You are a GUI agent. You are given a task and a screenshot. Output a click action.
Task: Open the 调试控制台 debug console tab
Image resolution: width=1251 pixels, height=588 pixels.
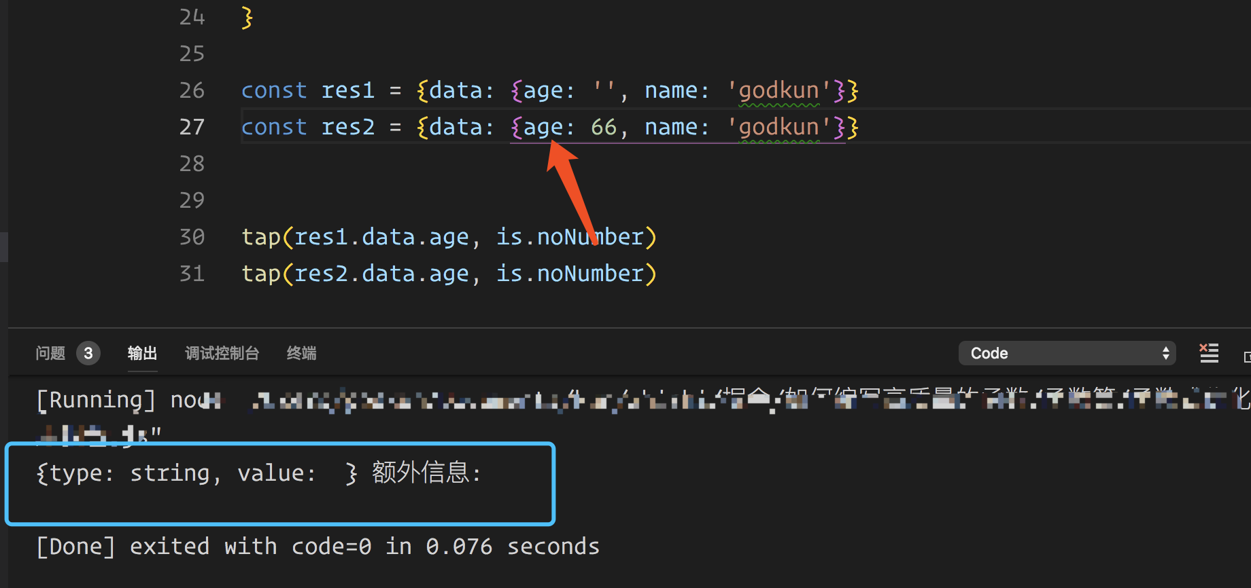pos(222,353)
